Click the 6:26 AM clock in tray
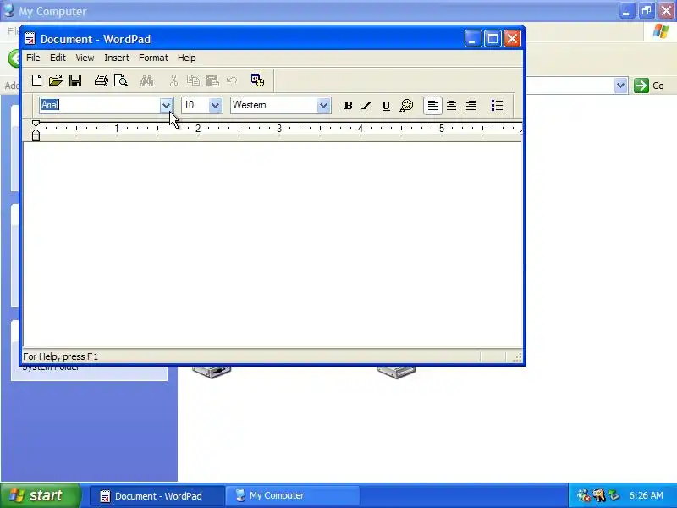This screenshot has height=508, width=677. click(646, 495)
